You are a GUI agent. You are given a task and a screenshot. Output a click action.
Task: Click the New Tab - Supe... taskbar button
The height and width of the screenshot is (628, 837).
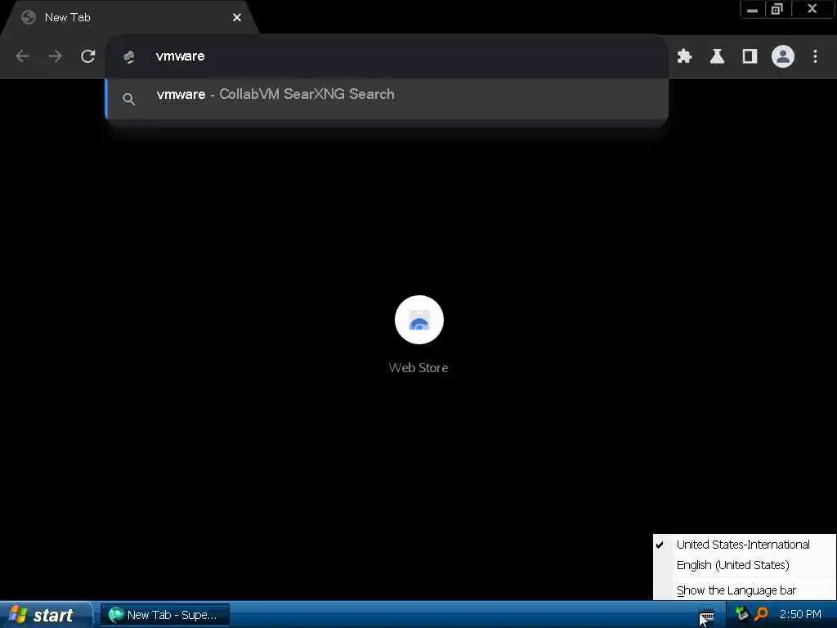point(165,615)
